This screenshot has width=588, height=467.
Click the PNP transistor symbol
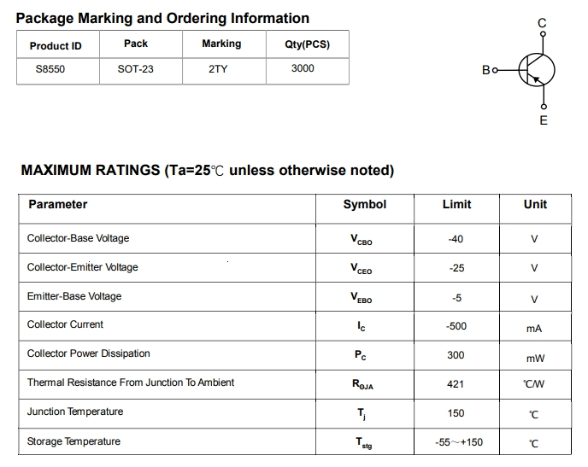tap(536, 70)
